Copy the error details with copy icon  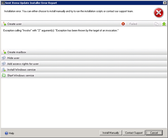(x=156, y=24)
